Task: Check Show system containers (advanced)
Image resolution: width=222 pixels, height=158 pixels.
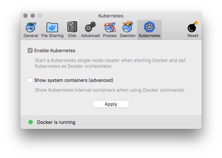Action: coord(30,80)
